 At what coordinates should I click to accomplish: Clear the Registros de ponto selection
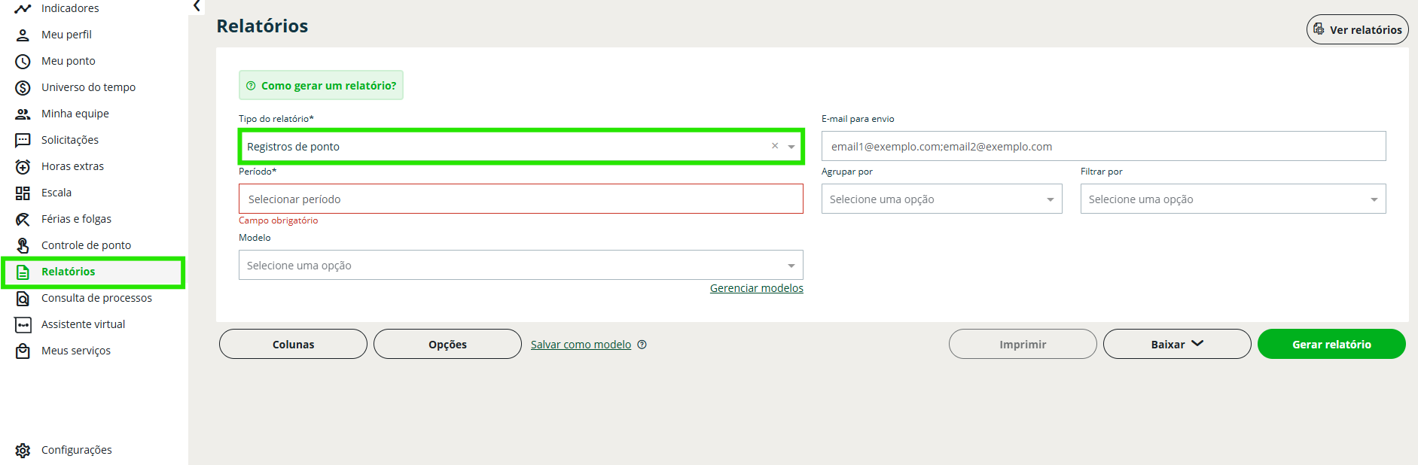coord(775,146)
